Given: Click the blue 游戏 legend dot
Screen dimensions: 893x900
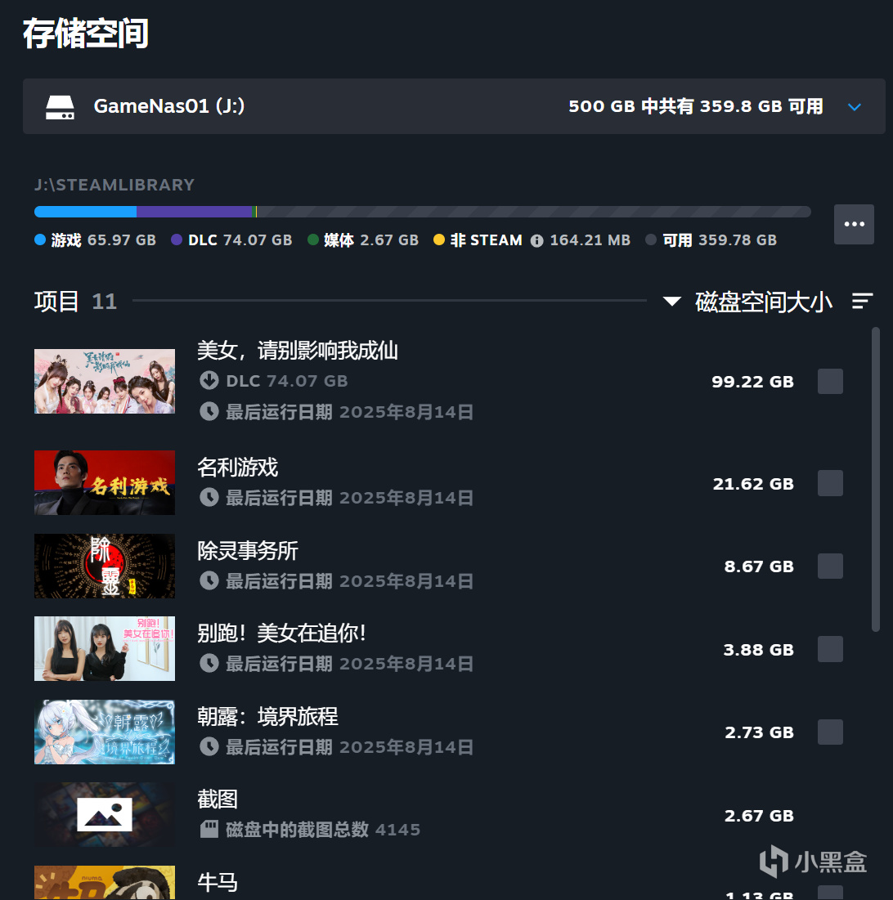Looking at the screenshot, I should 39,240.
